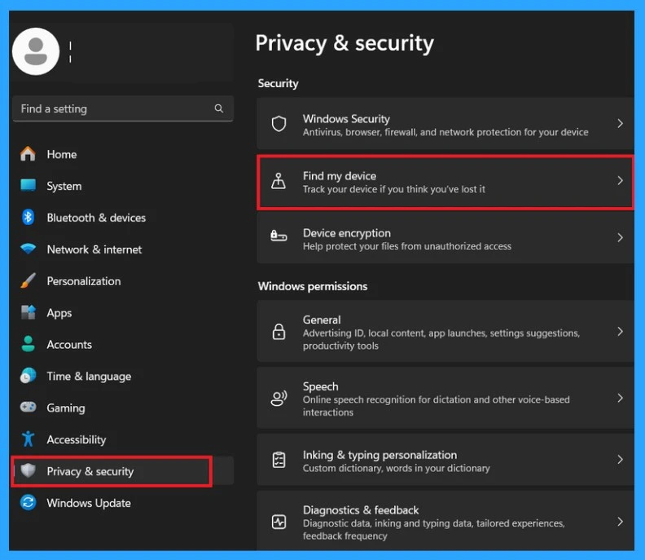The image size is (645, 560).
Task: Click 'Custom dictionary, words in your dictionary'
Action: pos(397,468)
